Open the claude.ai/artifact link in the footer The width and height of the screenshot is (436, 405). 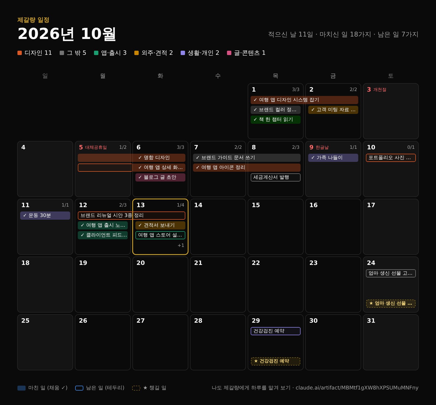tap(357, 388)
